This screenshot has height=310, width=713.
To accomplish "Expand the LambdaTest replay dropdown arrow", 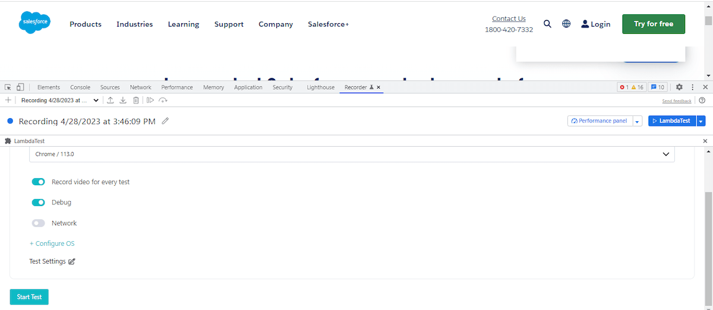I will pyautogui.click(x=701, y=121).
